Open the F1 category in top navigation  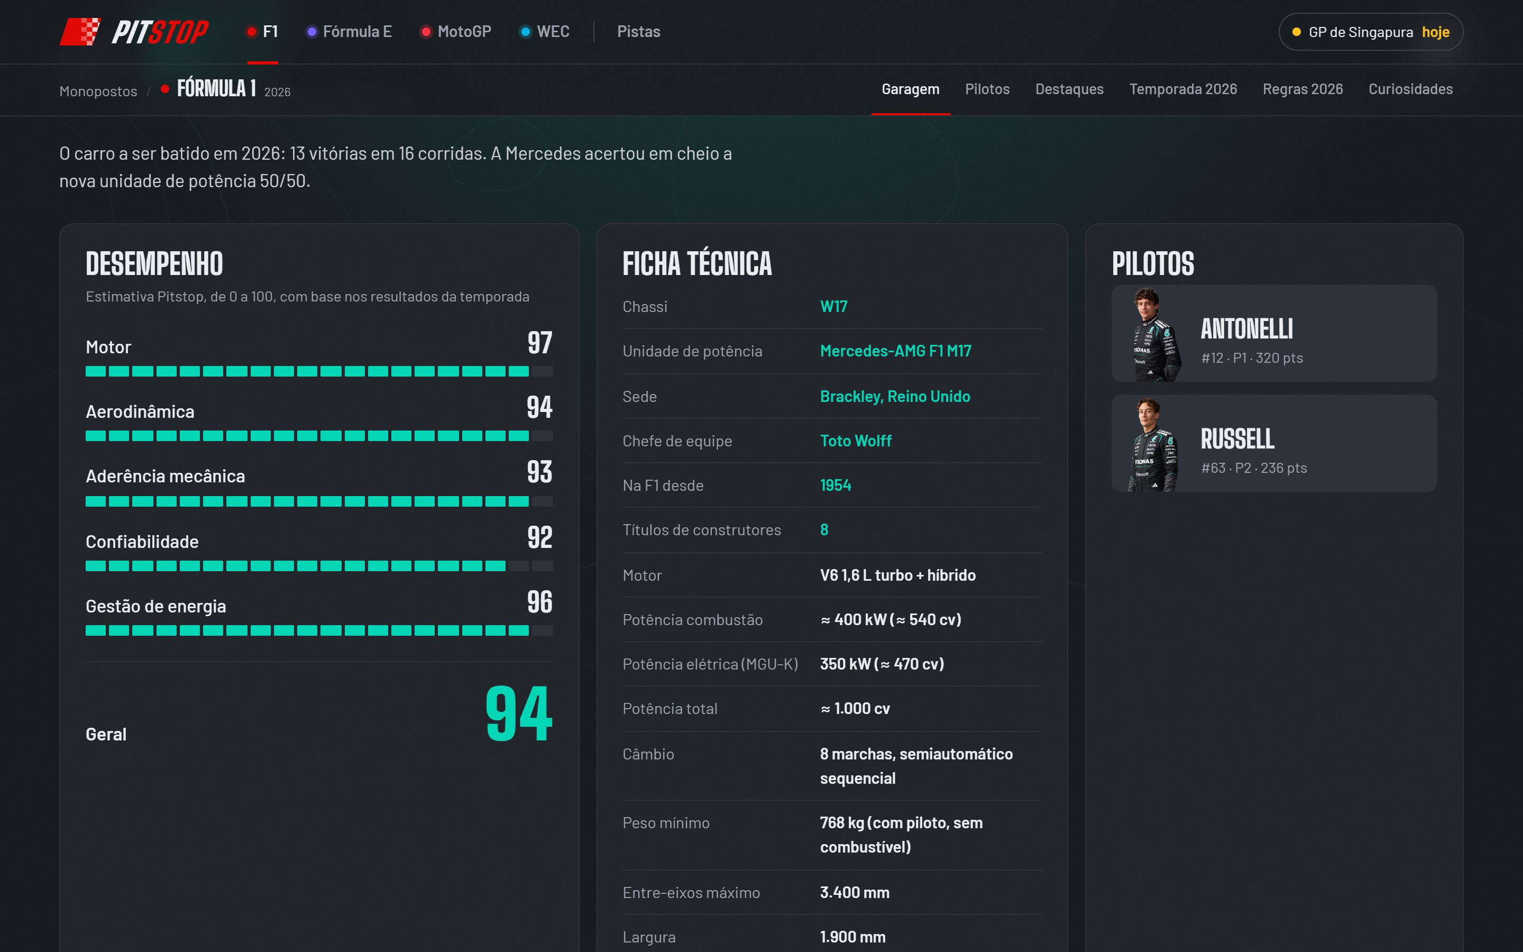pyautogui.click(x=262, y=32)
